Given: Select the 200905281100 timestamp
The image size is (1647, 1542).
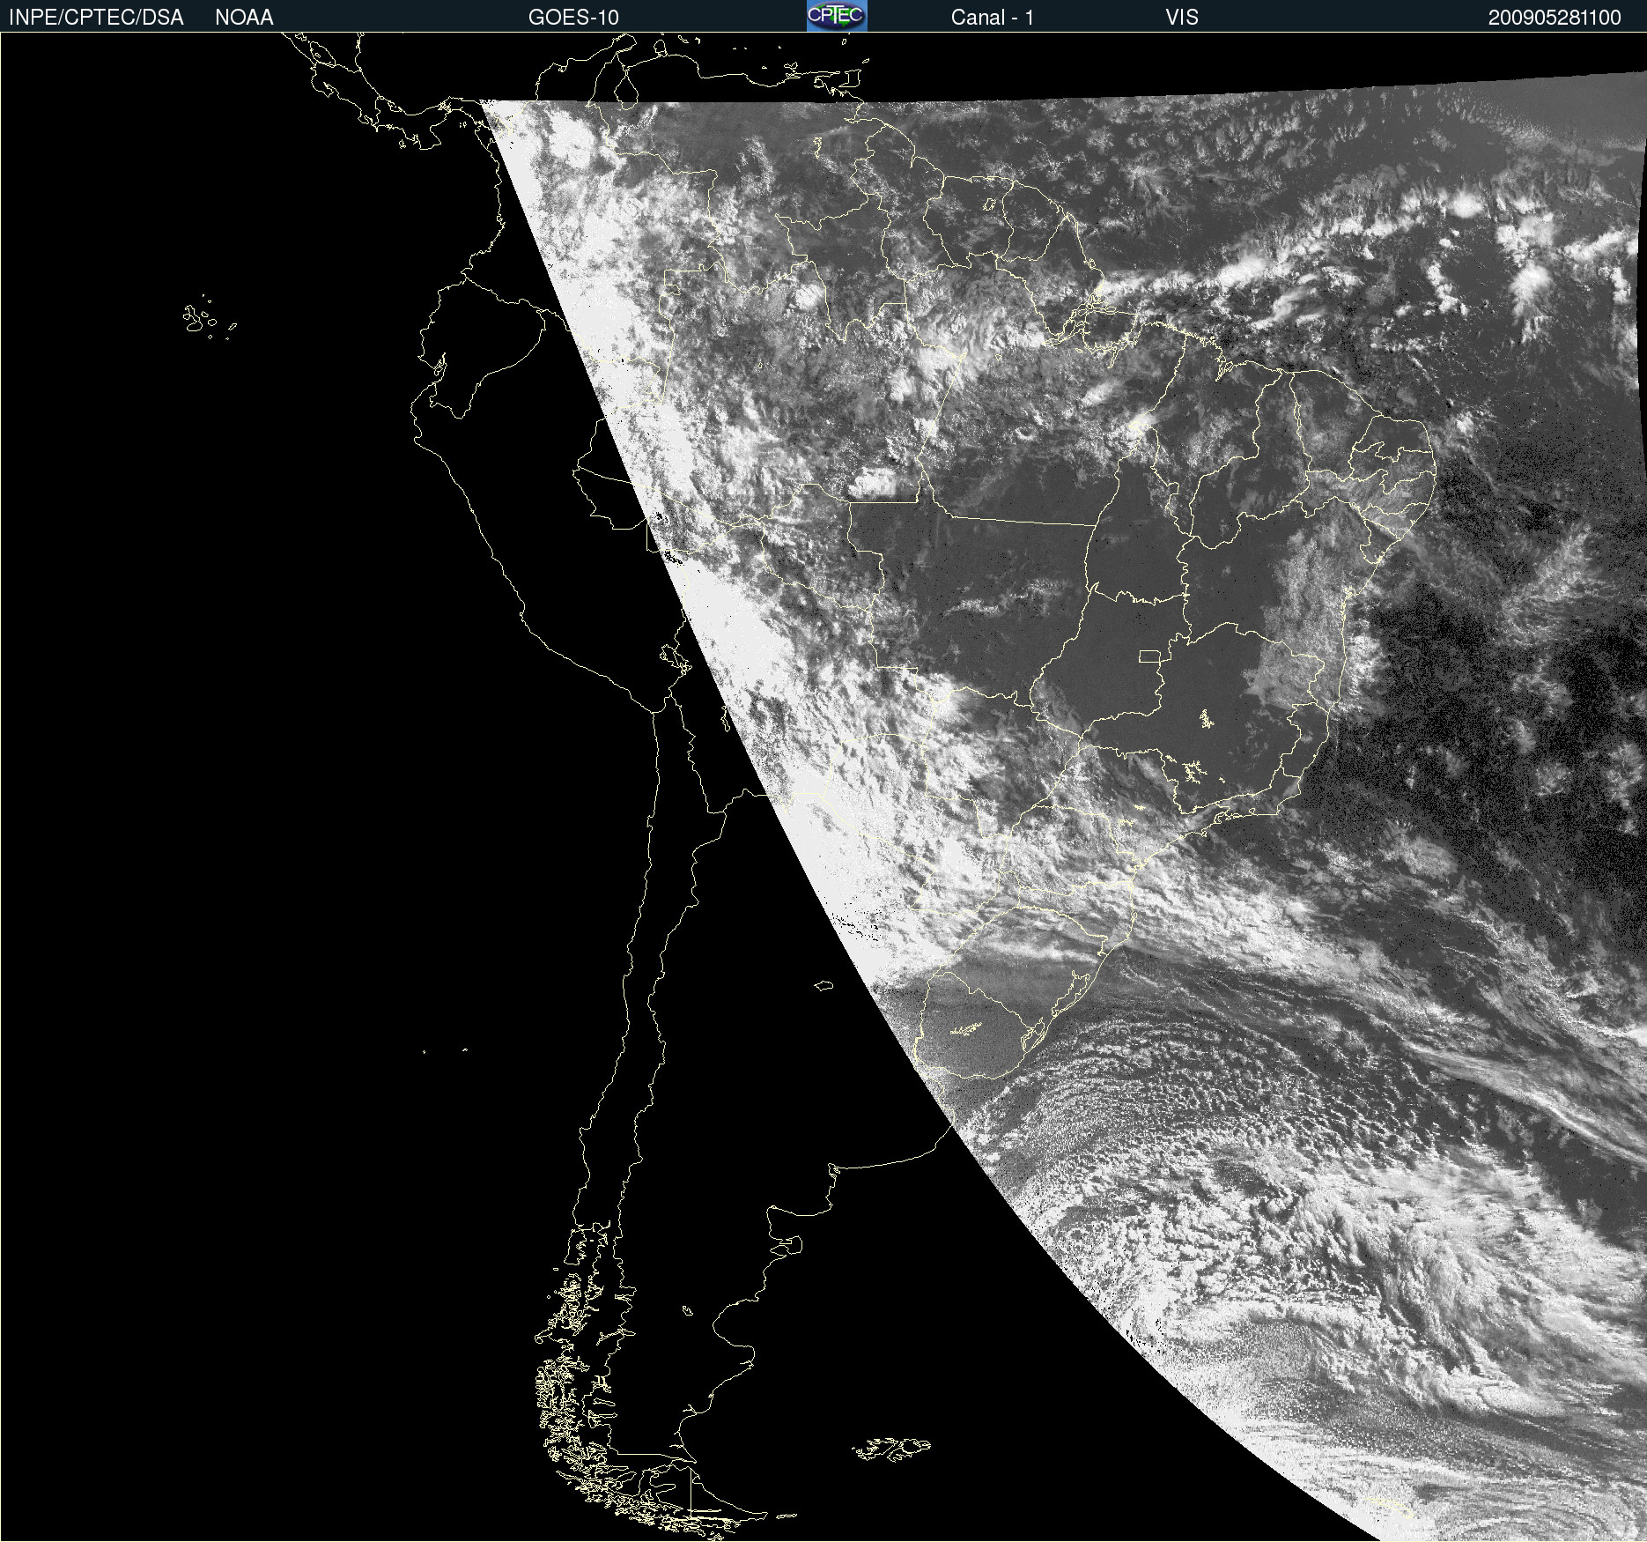Looking at the screenshot, I should (x=1555, y=18).
